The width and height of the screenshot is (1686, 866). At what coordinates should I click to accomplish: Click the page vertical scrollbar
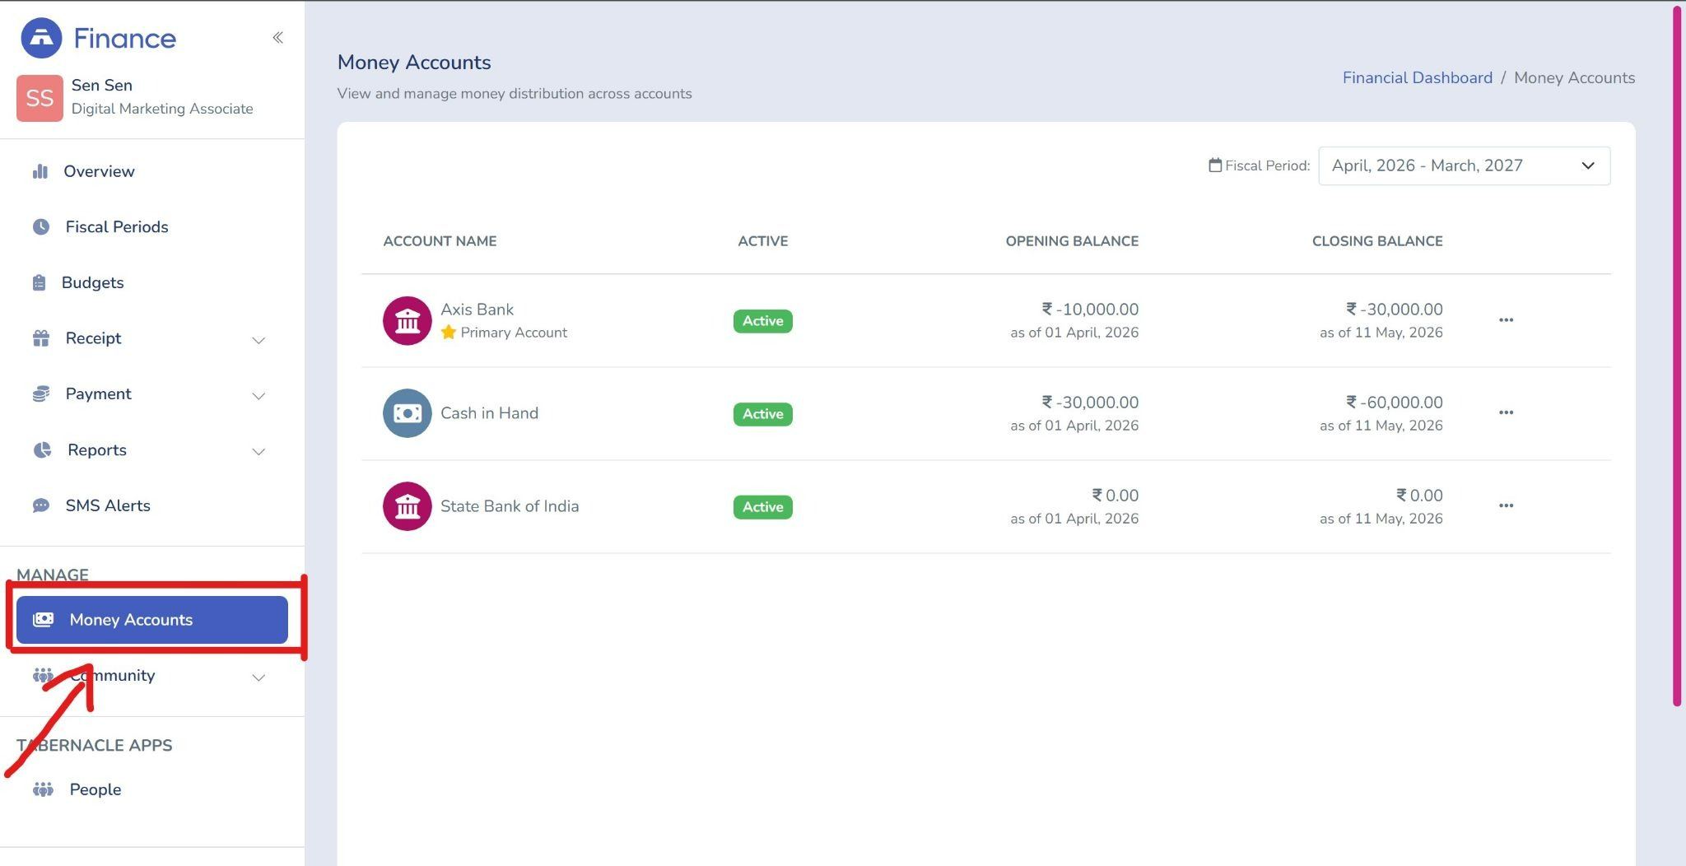[x=1677, y=356]
